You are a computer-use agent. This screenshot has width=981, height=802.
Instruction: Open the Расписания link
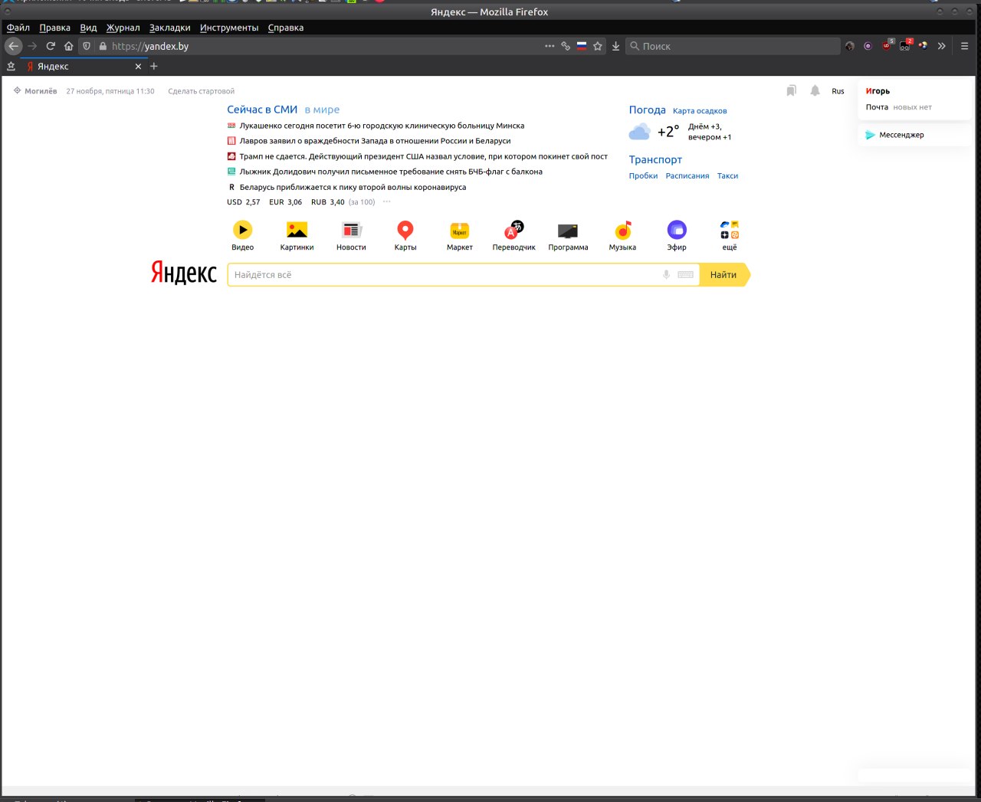click(x=687, y=175)
